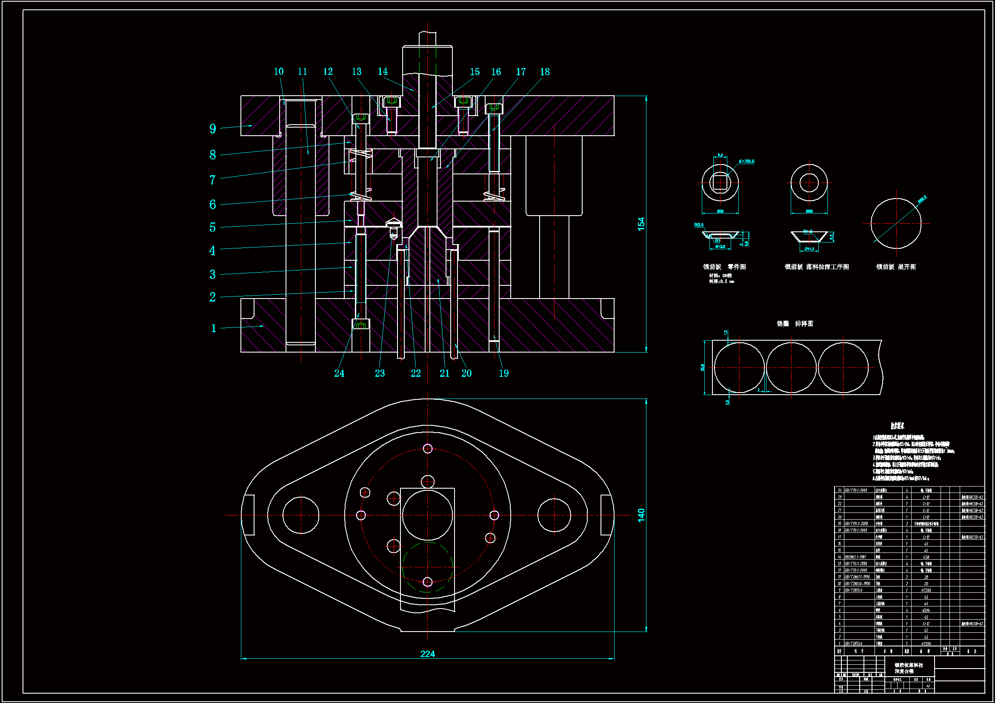Select the 4×R0.5 annotation text
The width and height of the screenshot is (995, 703).
[746, 162]
